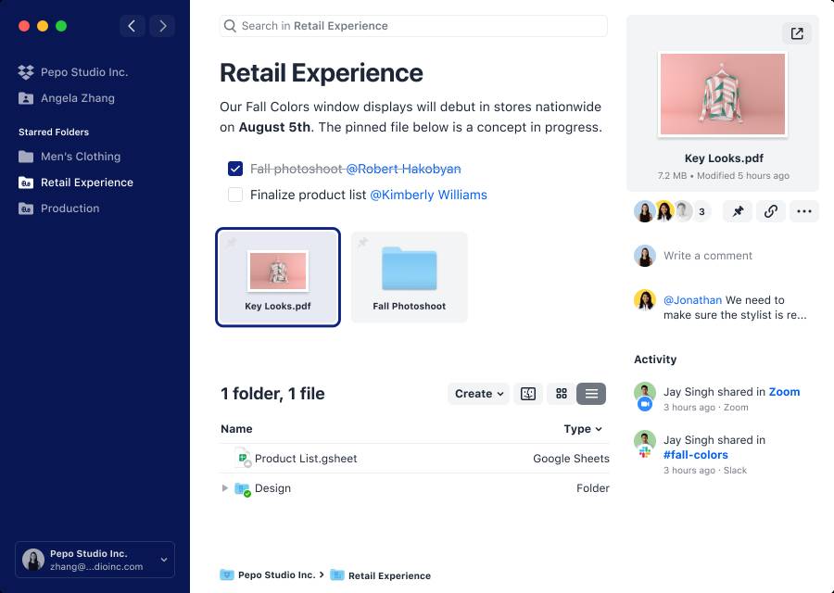This screenshot has width=834, height=593.
Task: Pin the Key Looks.pdf file
Action: click(738, 211)
